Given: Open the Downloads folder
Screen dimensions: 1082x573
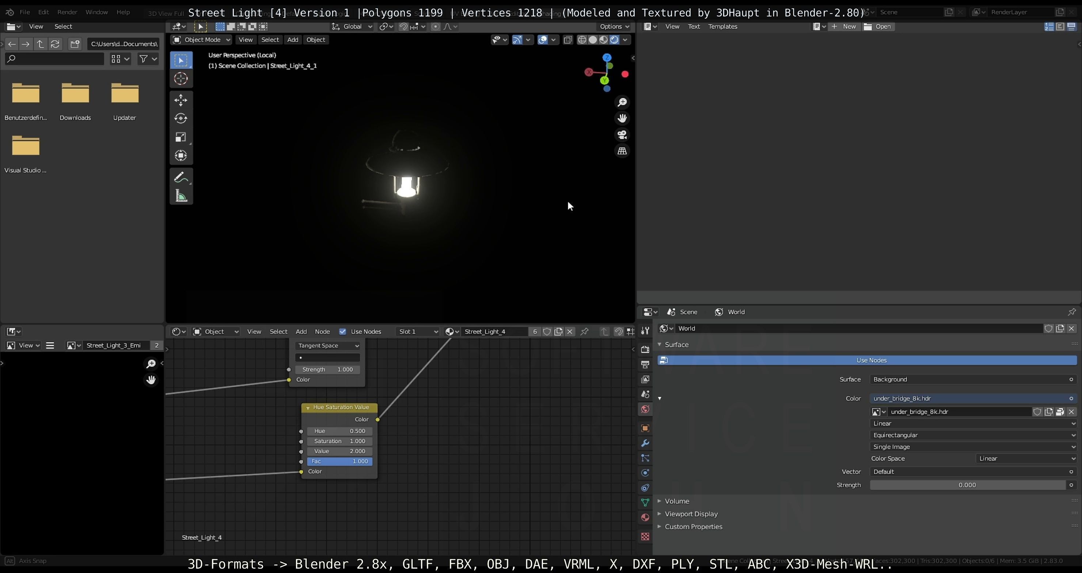Looking at the screenshot, I should point(75,93).
